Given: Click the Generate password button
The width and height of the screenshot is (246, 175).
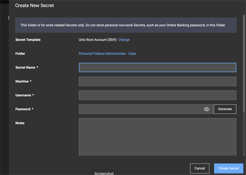Looking at the screenshot, I should click(225, 109).
